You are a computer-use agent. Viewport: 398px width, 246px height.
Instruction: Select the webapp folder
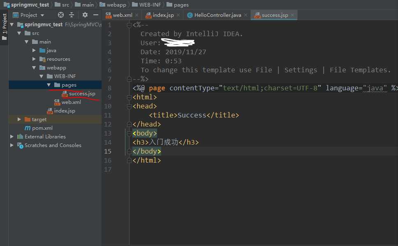click(53, 68)
